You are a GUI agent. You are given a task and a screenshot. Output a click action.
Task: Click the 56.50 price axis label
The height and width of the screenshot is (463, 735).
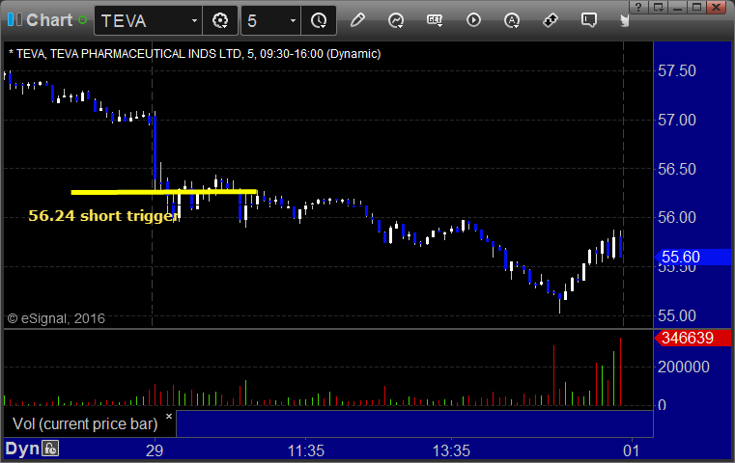[x=677, y=169]
